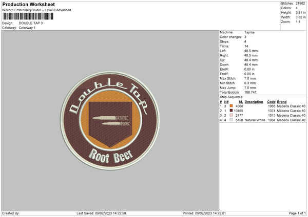Viewport: 308px width, 217px height.
Task: Click the Page 1 of 1 text
Action: (x=297, y=213)
